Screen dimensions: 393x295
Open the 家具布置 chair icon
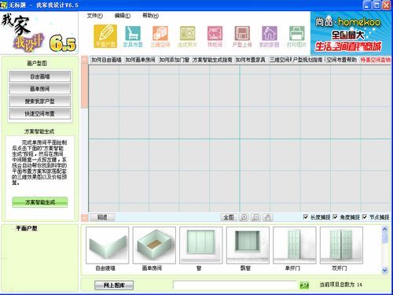[133, 36]
